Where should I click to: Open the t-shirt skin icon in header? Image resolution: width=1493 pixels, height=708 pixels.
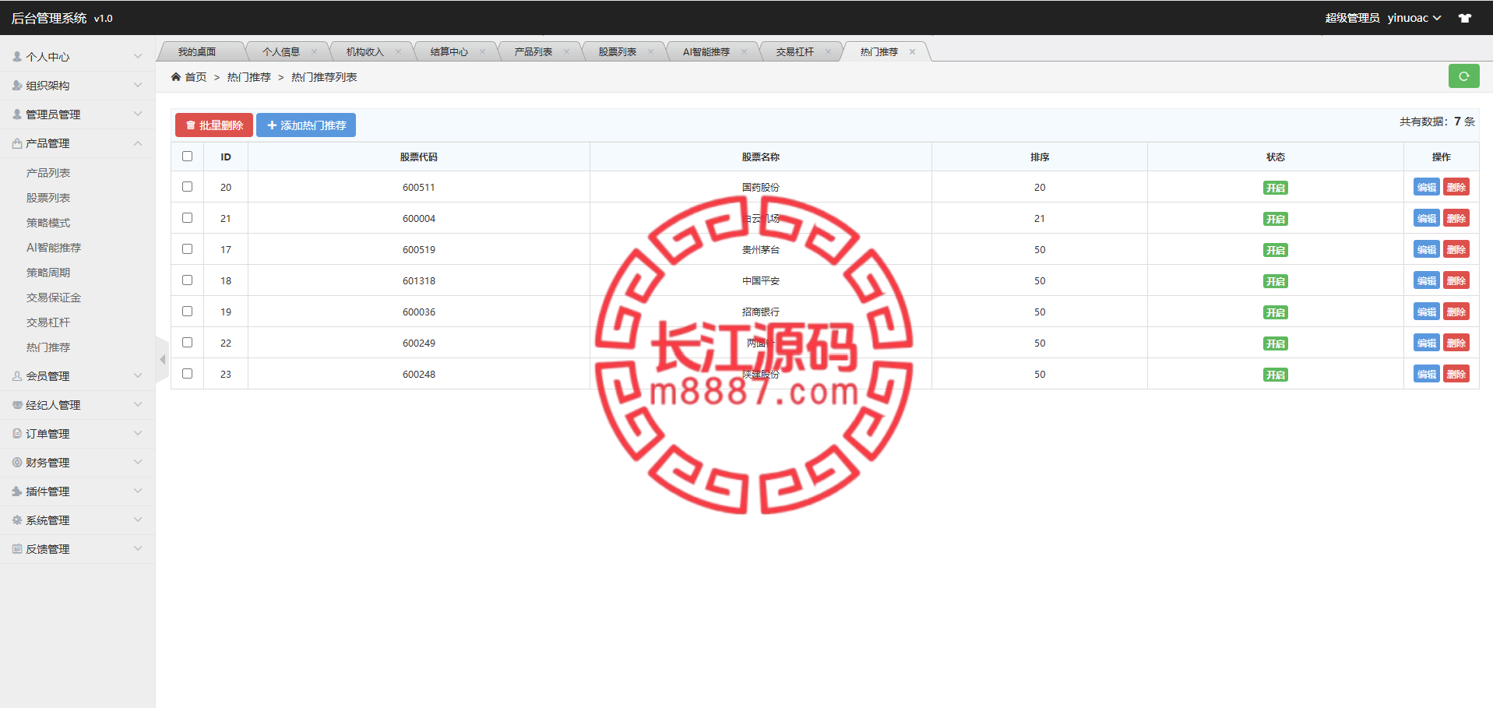click(x=1465, y=18)
